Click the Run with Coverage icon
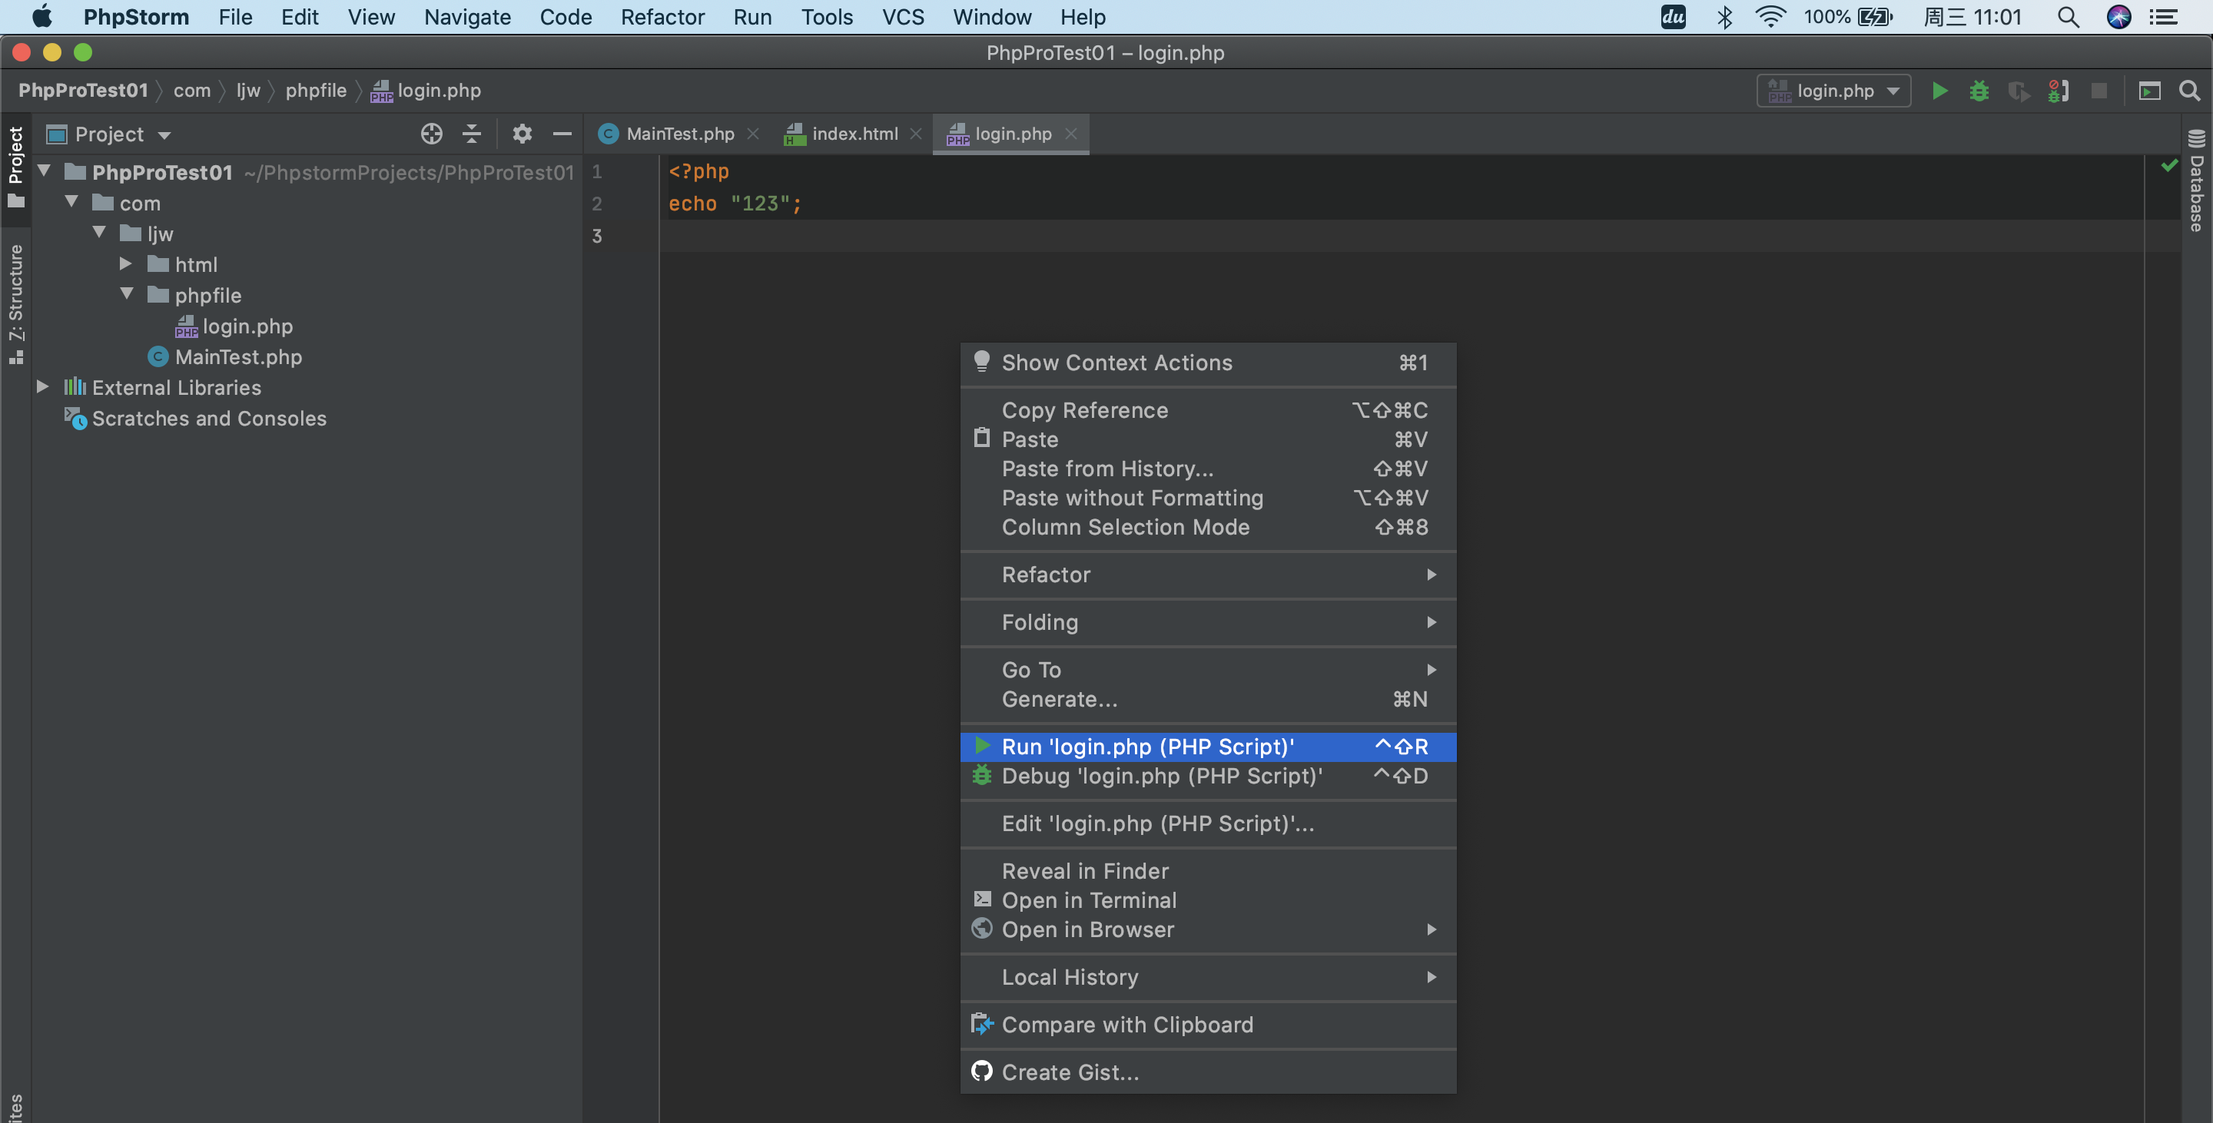 pyautogui.click(x=2018, y=91)
